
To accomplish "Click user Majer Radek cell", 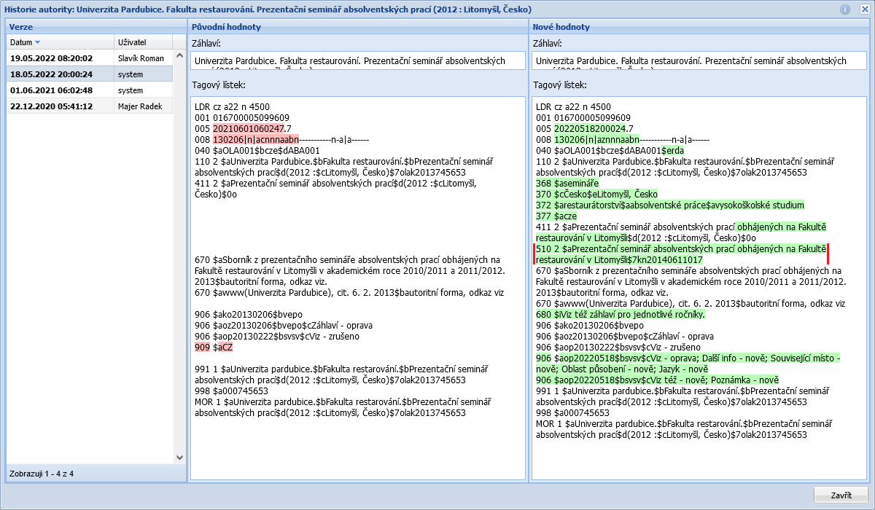I will pyautogui.click(x=141, y=106).
